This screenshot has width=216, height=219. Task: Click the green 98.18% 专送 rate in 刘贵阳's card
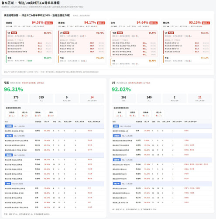48,58
